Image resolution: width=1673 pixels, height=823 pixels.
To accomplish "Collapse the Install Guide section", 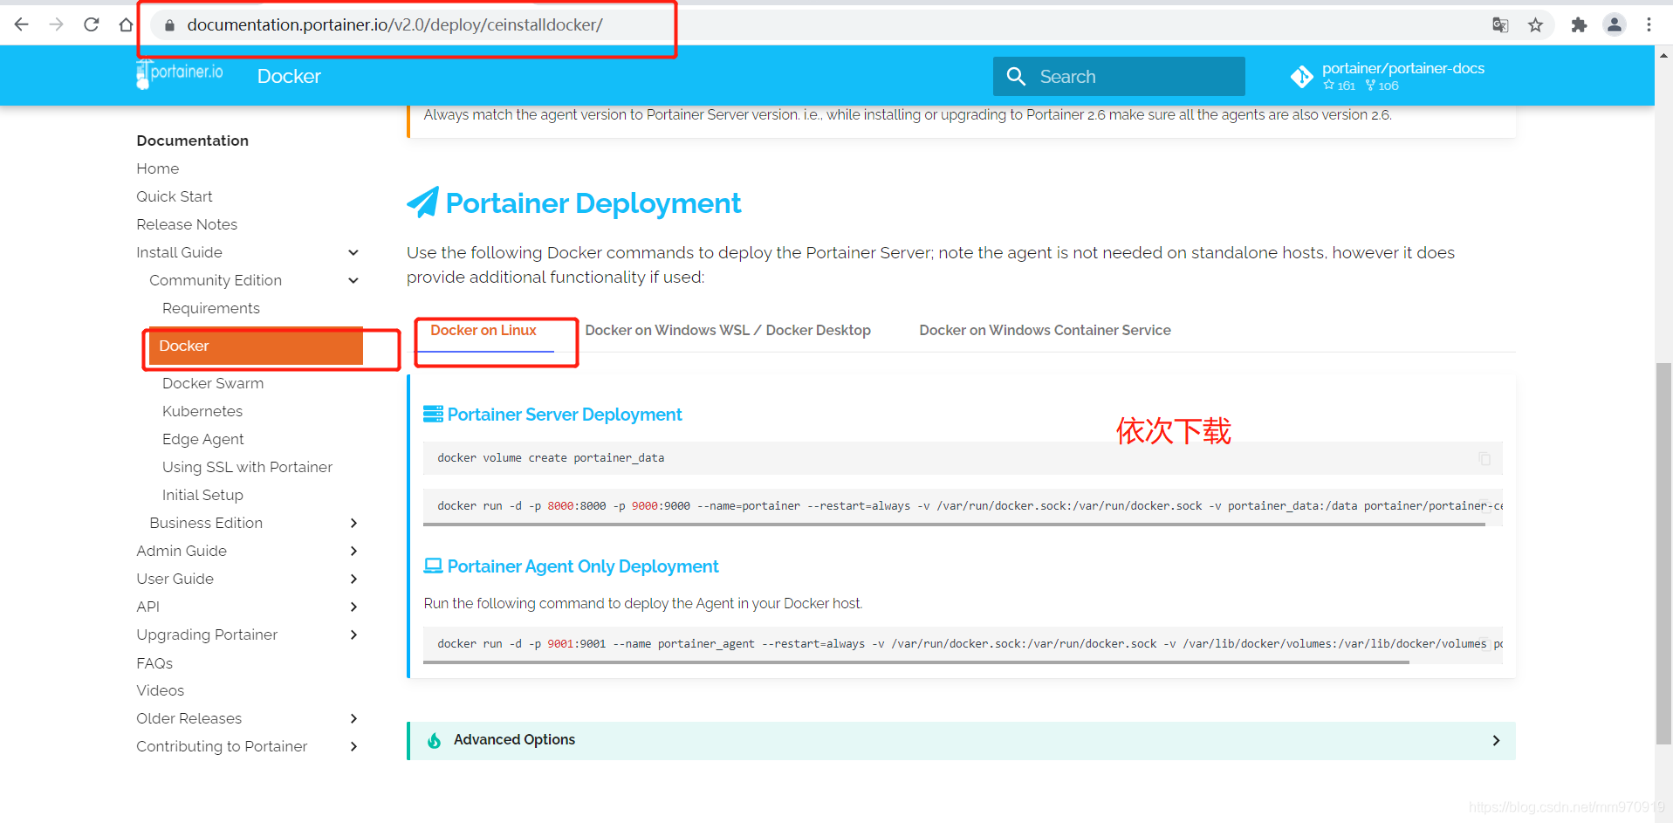I will coord(353,252).
